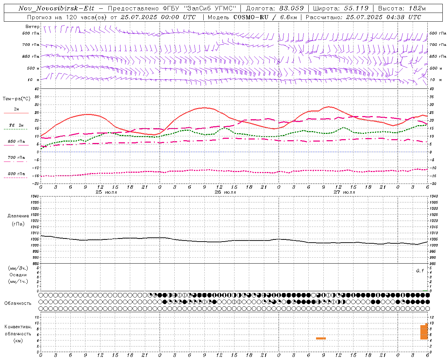Click the station name Nov_Novosibirsk-Elt
The image size is (448, 358).
click(x=56, y=9)
